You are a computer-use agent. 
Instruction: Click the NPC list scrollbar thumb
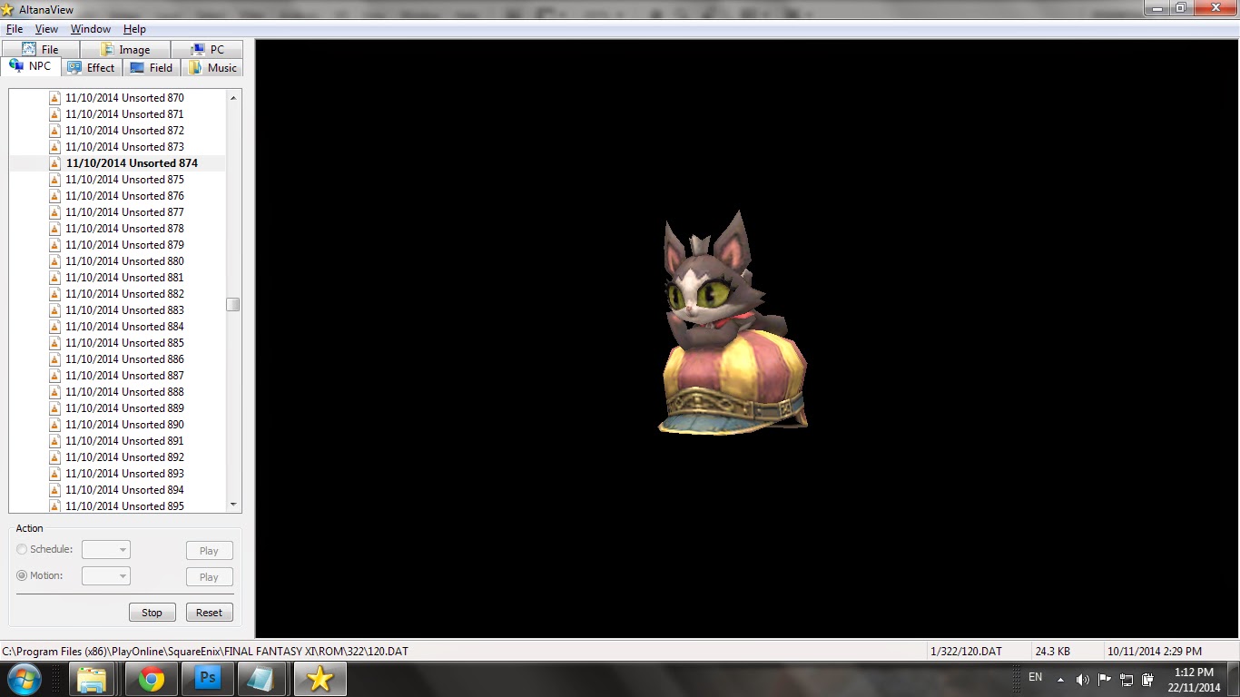pos(233,305)
